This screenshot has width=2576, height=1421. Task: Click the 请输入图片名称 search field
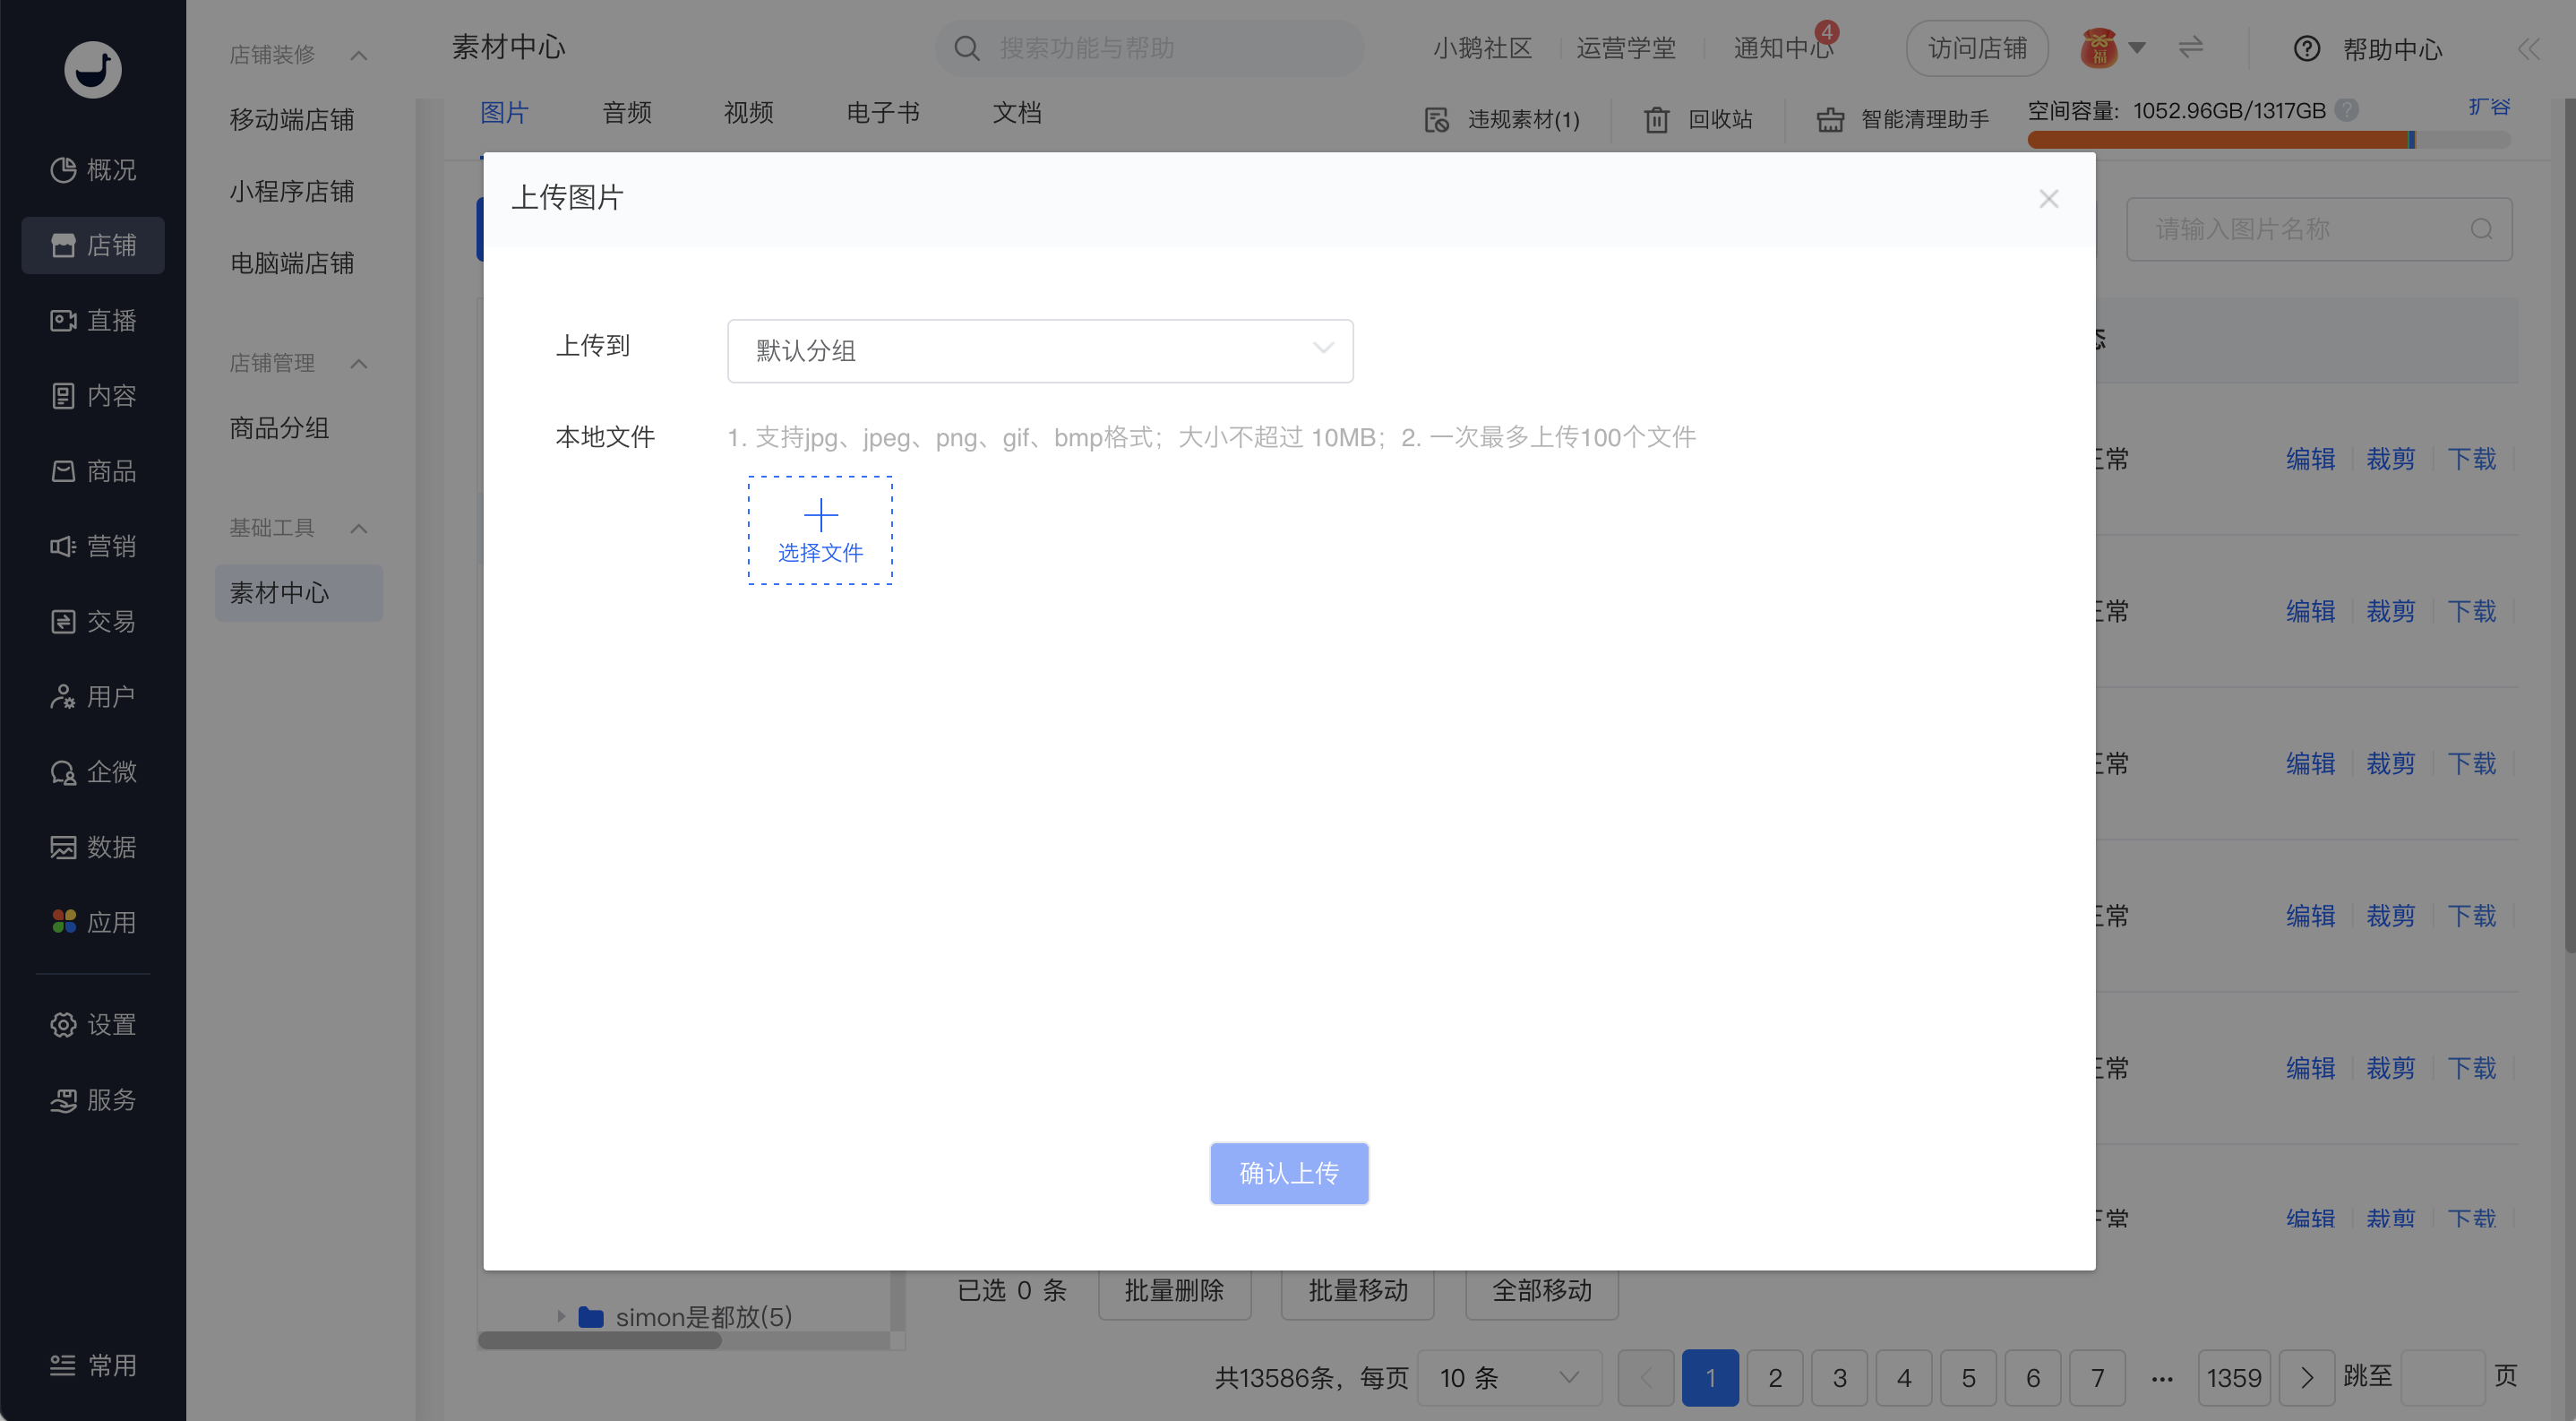[2319, 229]
